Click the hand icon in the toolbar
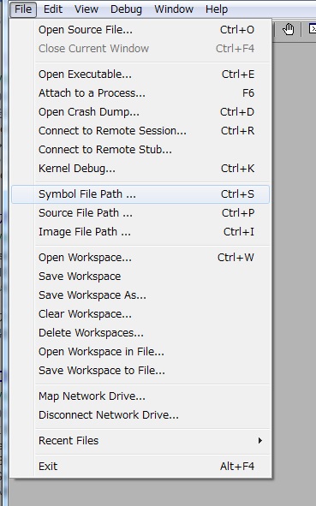This screenshot has height=506, width=316. click(289, 29)
